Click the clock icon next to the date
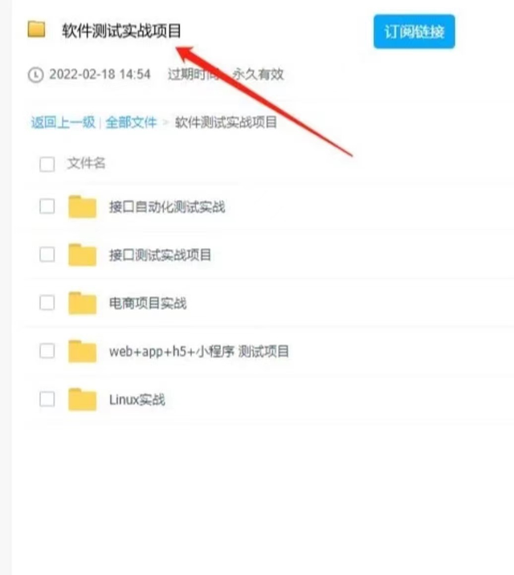514x575 pixels. click(x=35, y=75)
